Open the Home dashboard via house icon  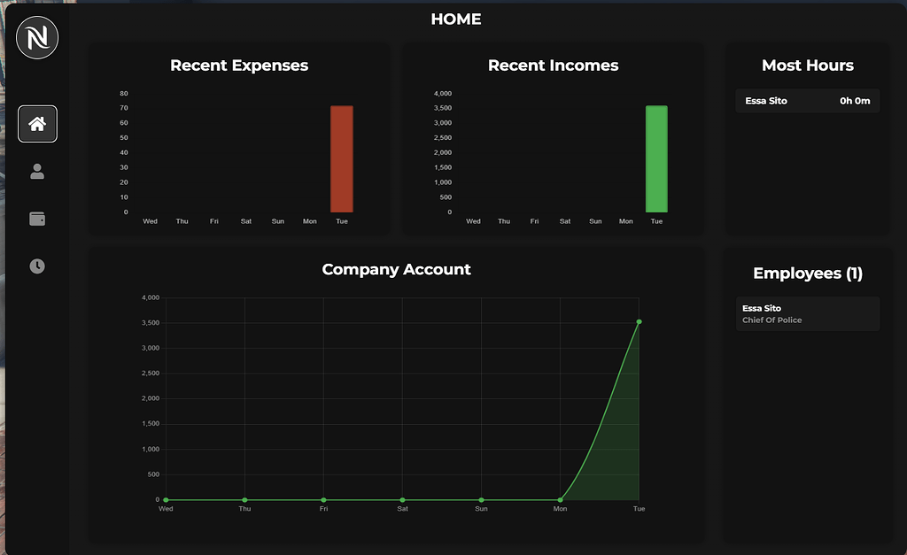pos(37,124)
